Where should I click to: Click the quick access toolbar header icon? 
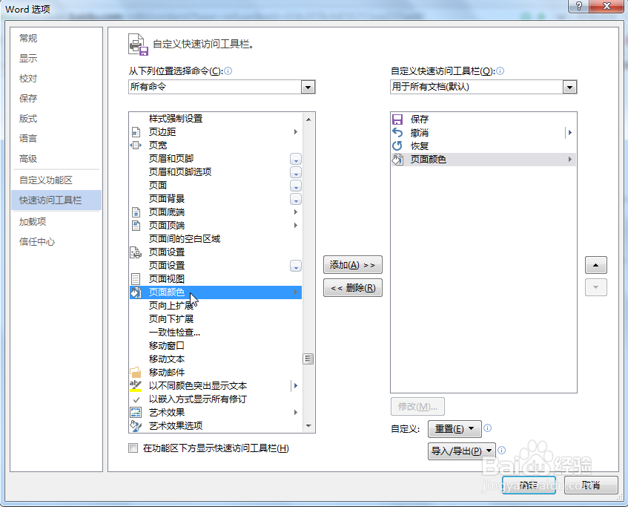click(x=138, y=44)
